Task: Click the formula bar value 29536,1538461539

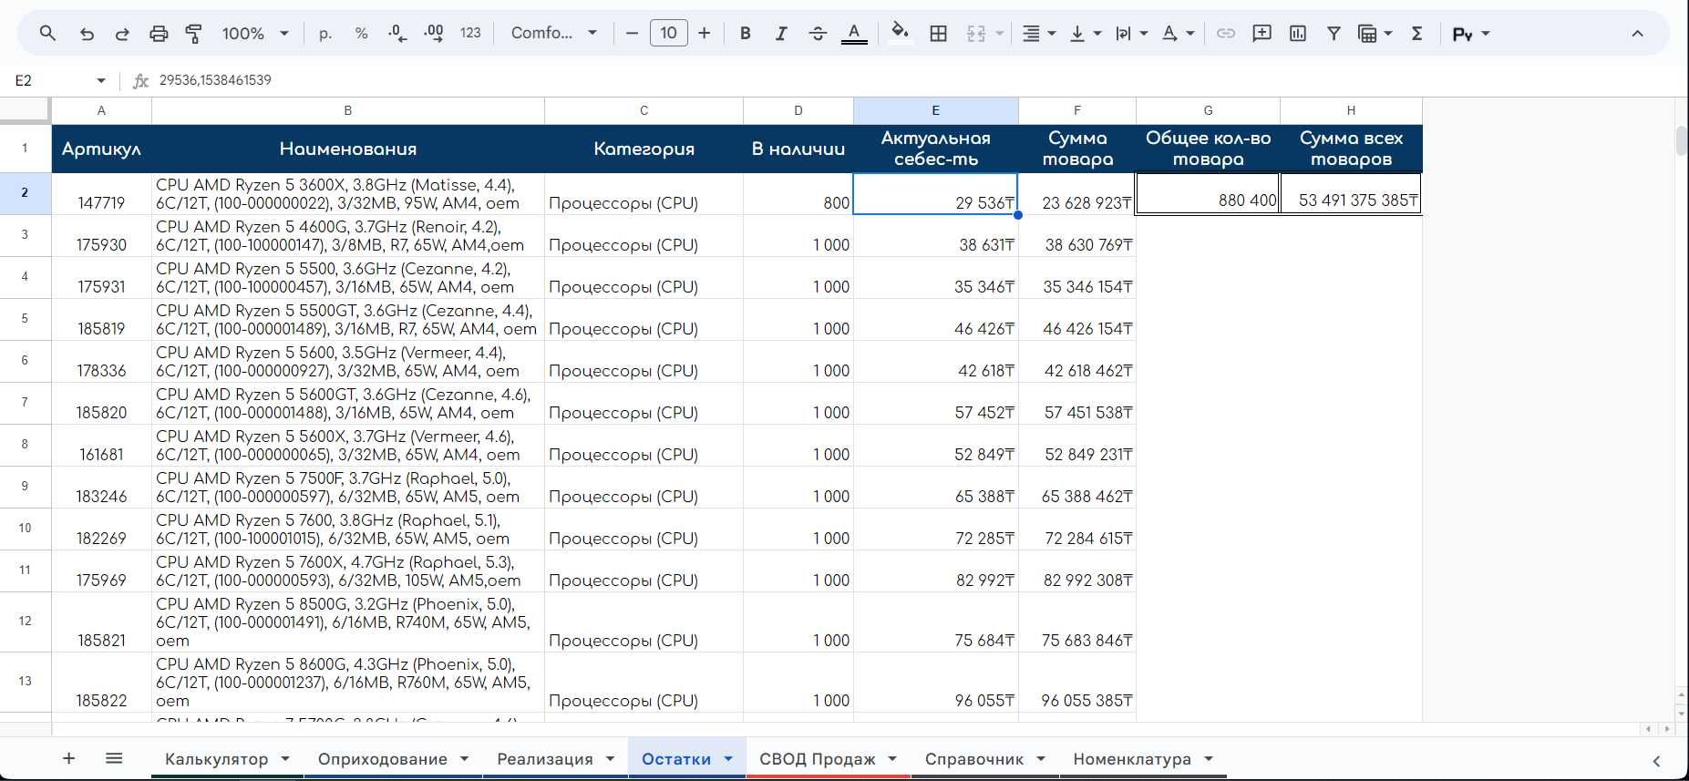Action: (x=215, y=80)
